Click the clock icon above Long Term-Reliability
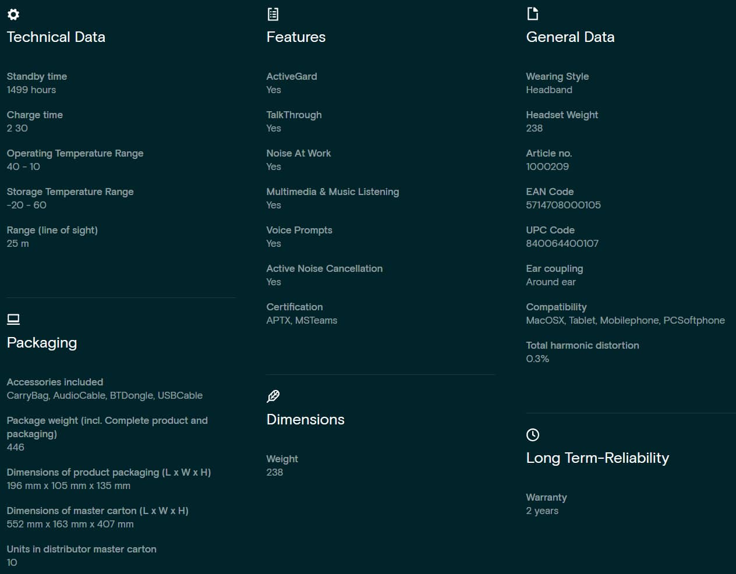Image resolution: width=736 pixels, height=574 pixels. (533, 435)
